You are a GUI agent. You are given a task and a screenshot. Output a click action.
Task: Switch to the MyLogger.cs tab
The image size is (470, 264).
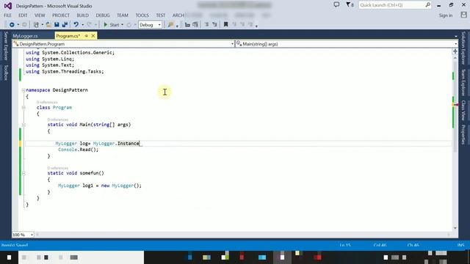(x=26, y=36)
